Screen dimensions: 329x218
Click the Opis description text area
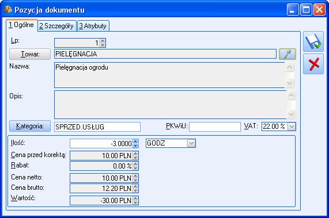click(171, 105)
